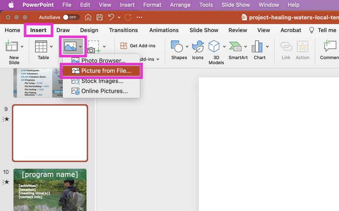The width and height of the screenshot is (339, 211).
Task: Click the Undo arrow icon
Action: click(x=111, y=17)
